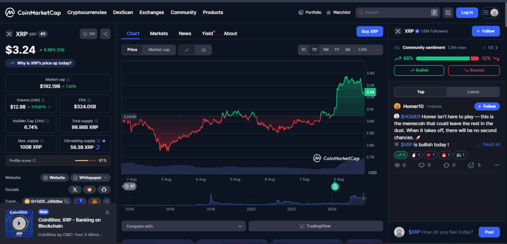Click the share icon next to XRP
This screenshot has width=507, height=244.
point(105,34)
